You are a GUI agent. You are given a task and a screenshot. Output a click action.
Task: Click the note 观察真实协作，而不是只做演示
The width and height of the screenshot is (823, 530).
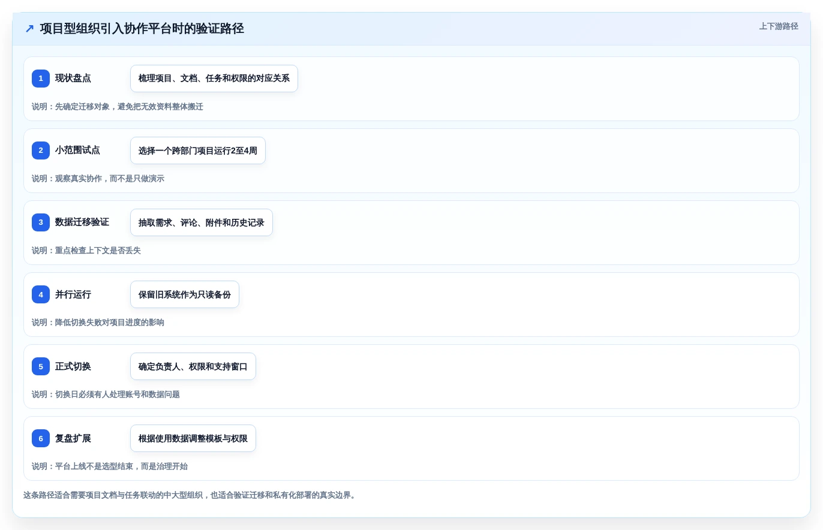[98, 179]
